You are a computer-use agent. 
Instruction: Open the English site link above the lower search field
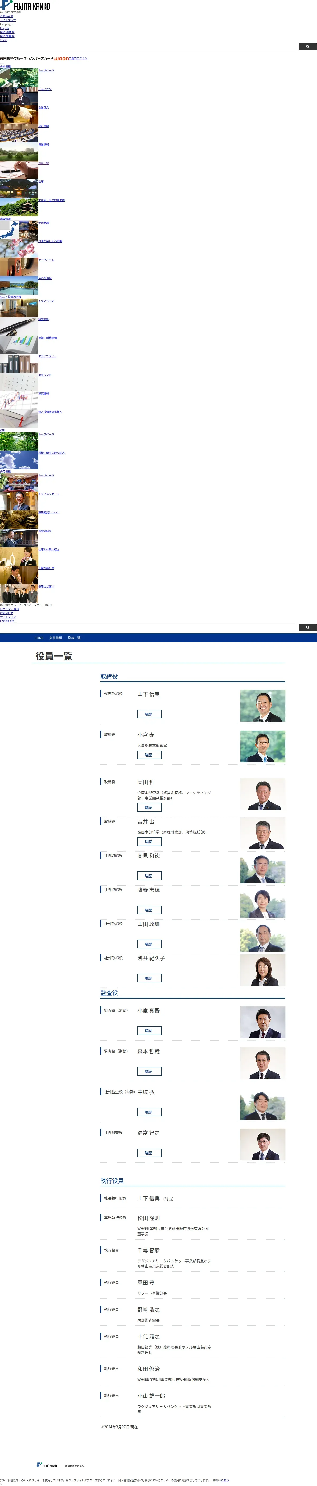(7, 621)
